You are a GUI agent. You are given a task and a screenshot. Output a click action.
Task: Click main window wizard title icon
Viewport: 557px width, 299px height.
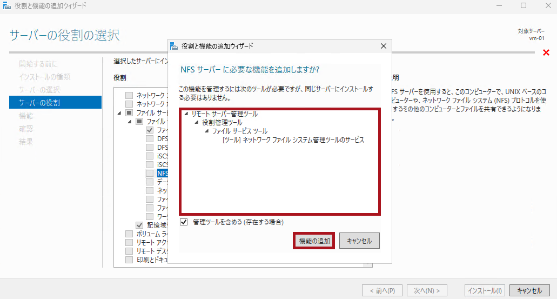point(6,6)
